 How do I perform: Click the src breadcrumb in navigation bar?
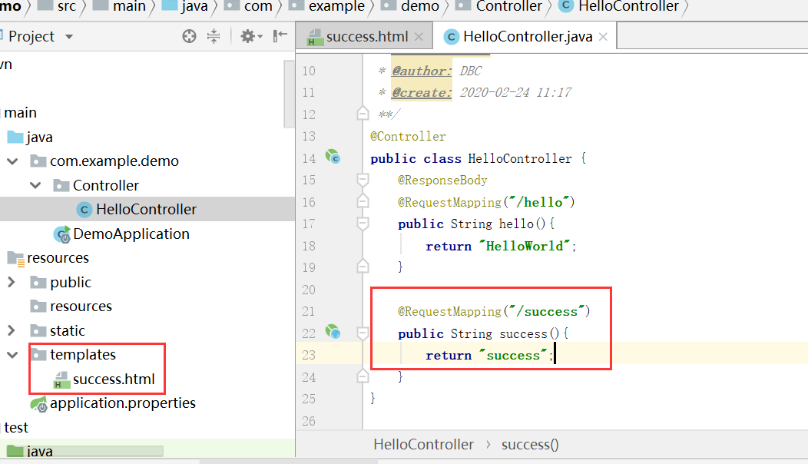click(x=67, y=6)
